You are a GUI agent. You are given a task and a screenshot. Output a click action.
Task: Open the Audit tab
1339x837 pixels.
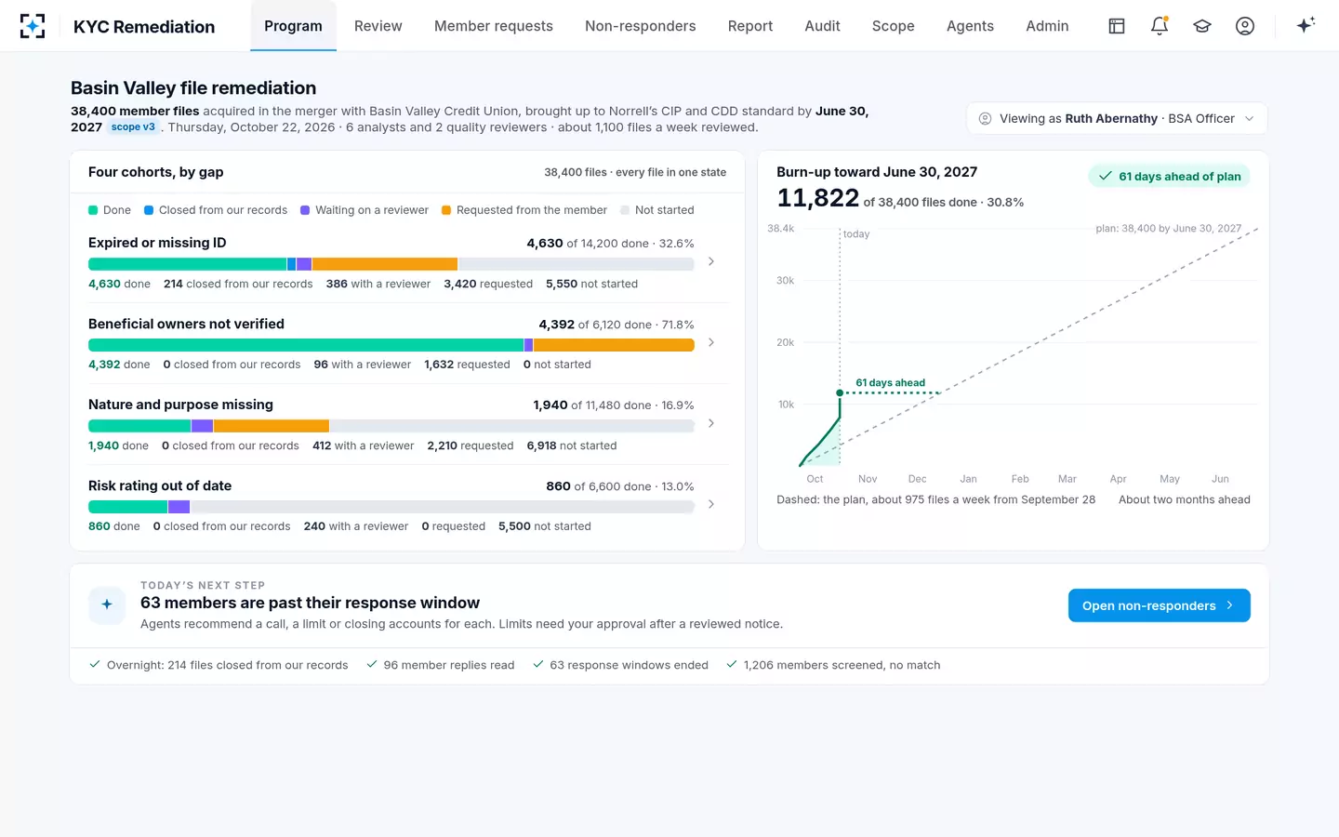click(x=823, y=26)
